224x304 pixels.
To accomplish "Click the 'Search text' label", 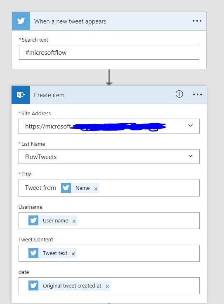I will pyautogui.click(x=35, y=40).
